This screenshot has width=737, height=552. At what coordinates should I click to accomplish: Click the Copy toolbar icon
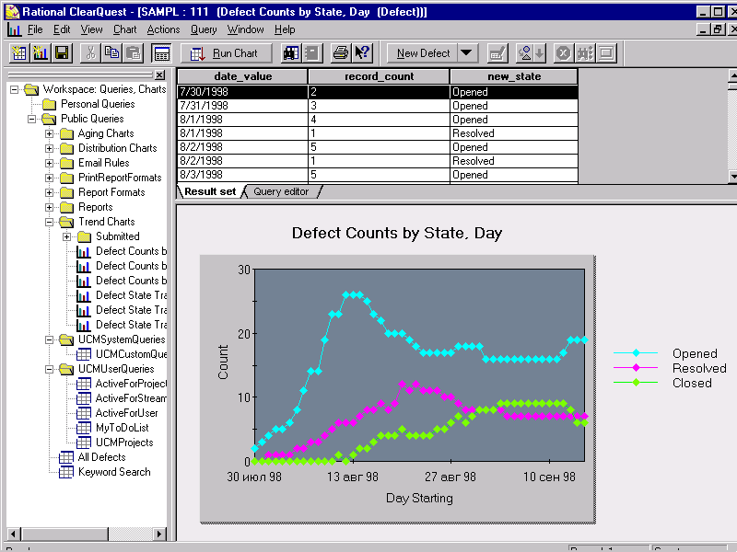coord(111,53)
